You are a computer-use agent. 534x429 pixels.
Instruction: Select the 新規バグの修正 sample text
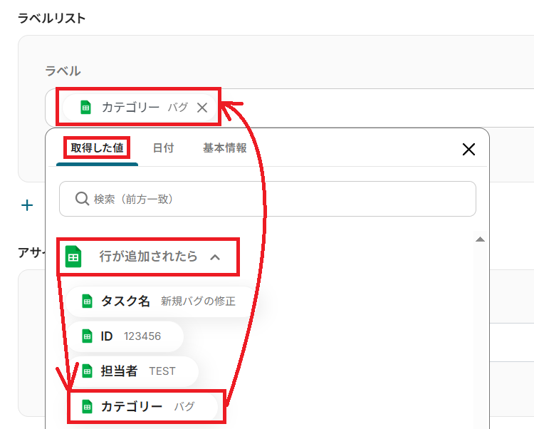coord(198,301)
